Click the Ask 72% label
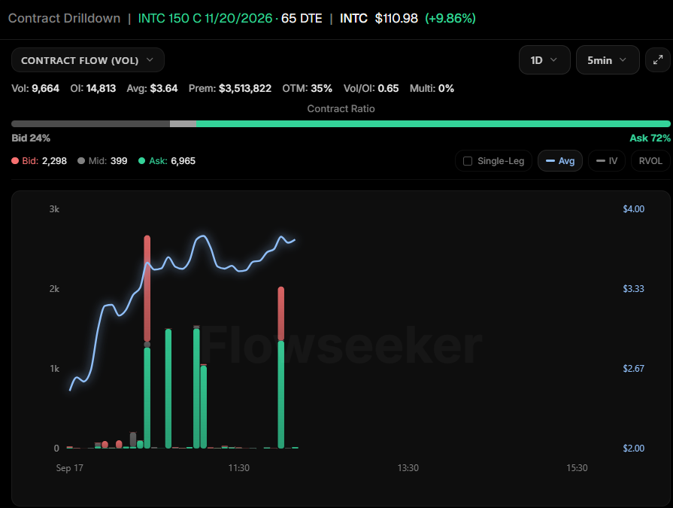 tap(650, 138)
